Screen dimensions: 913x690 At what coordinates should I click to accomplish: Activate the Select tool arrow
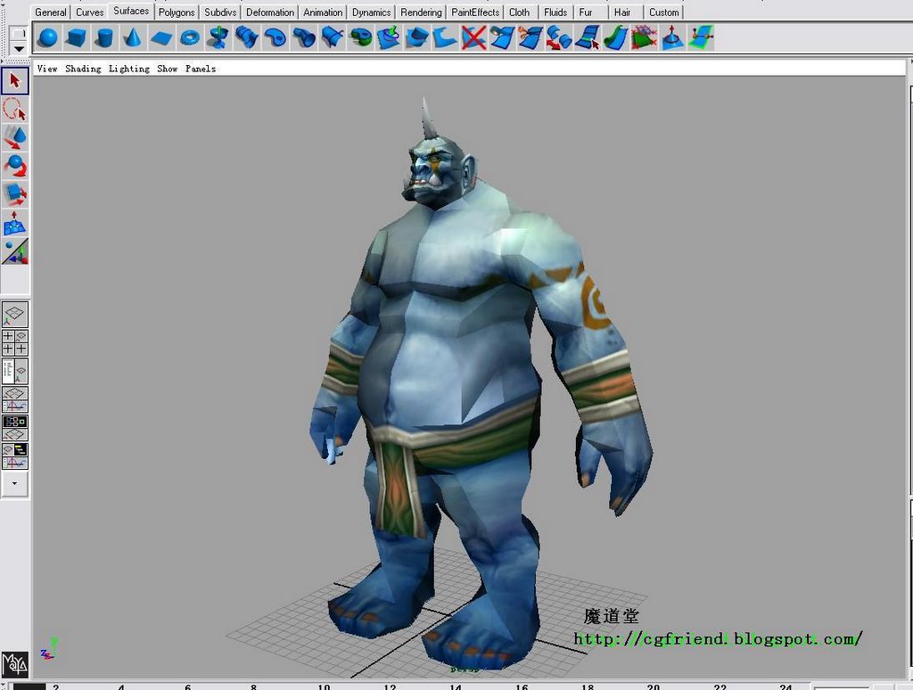[x=15, y=81]
